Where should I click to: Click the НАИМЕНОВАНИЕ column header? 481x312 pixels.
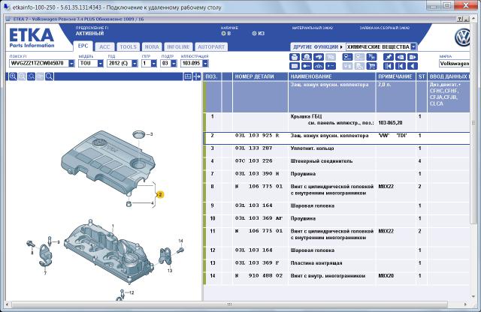point(331,76)
